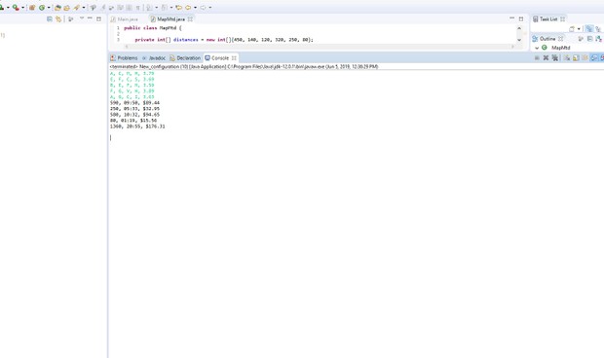Open the New Task dropdown arrow

point(579,29)
